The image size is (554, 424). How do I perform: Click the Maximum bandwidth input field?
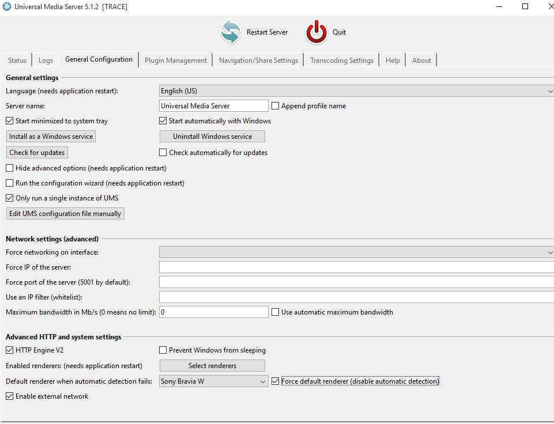[214, 312]
